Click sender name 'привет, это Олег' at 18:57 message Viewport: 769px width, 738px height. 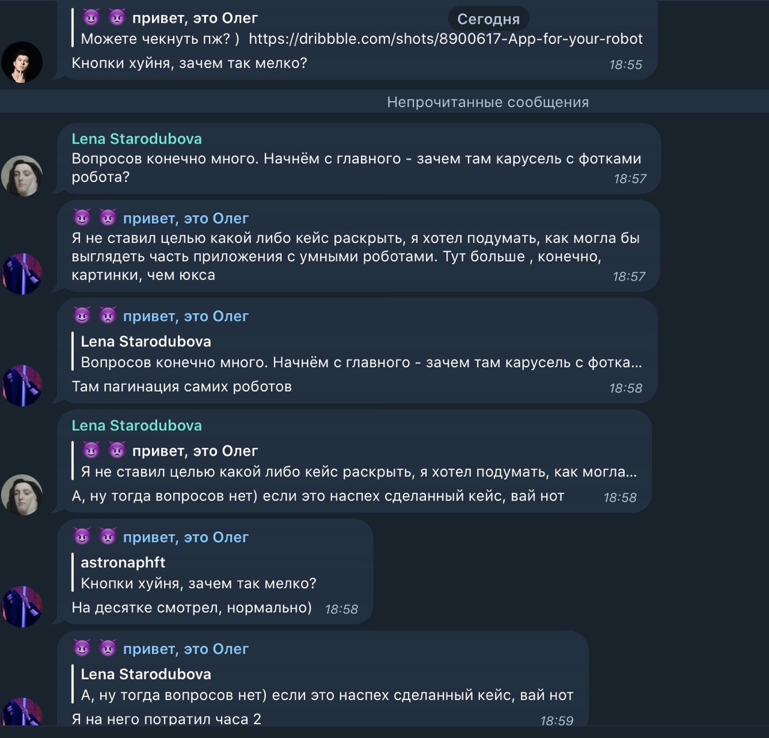pyautogui.click(x=186, y=218)
